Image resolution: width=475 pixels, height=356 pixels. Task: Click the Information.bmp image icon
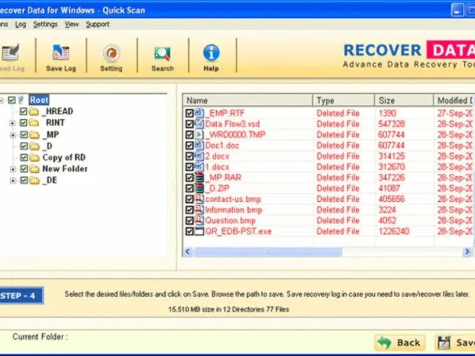pyautogui.click(x=199, y=210)
